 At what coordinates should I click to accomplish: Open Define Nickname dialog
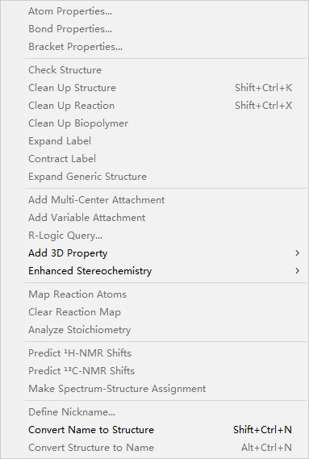(x=165, y=412)
